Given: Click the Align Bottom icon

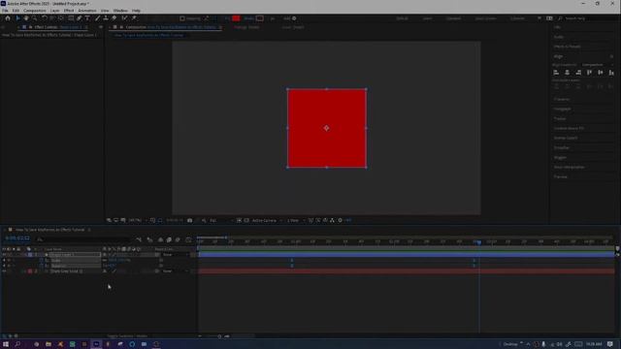Looking at the screenshot, I should tap(611, 73).
